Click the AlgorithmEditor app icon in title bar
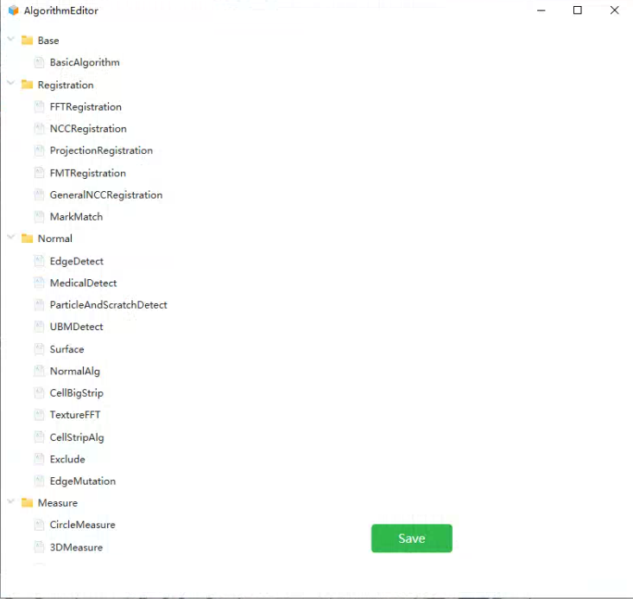The height and width of the screenshot is (599, 633). pyautogui.click(x=13, y=10)
